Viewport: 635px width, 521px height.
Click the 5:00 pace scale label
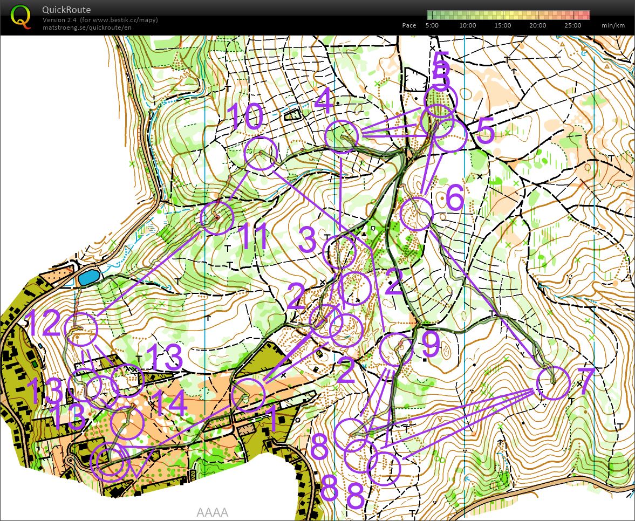tap(432, 25)
